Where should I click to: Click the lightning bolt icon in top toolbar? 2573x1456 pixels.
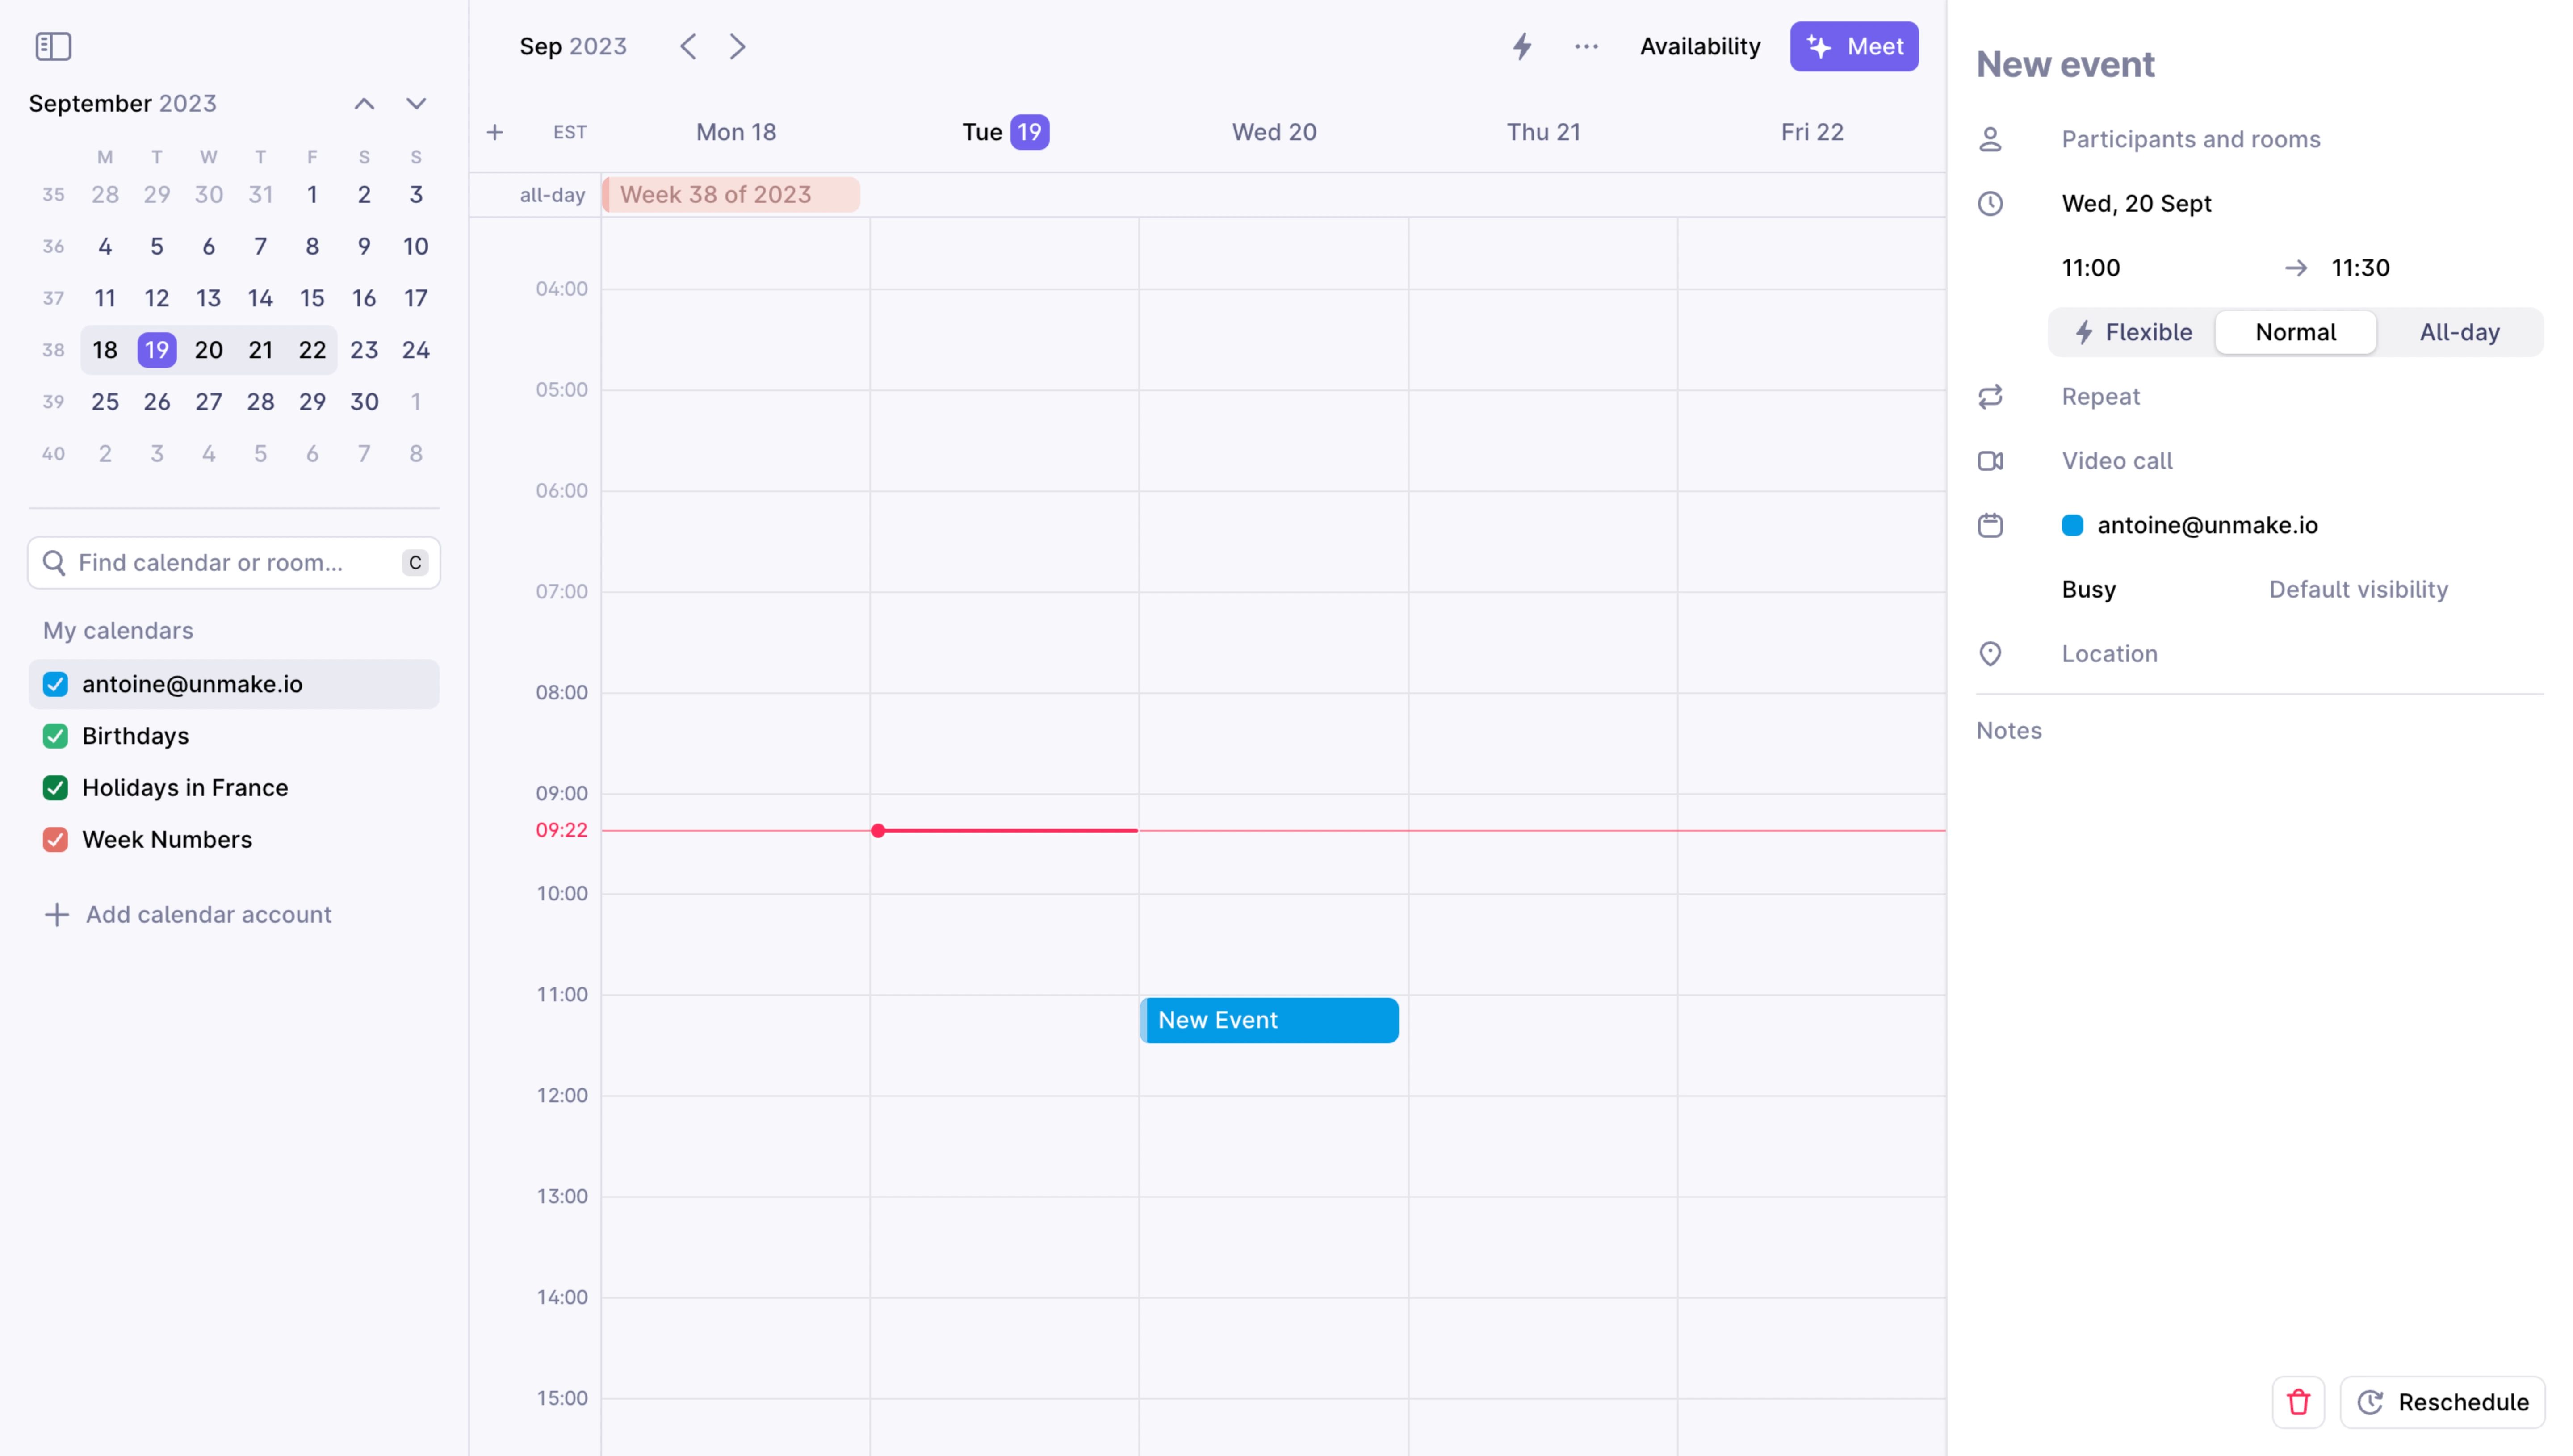tap(1522, 46)
